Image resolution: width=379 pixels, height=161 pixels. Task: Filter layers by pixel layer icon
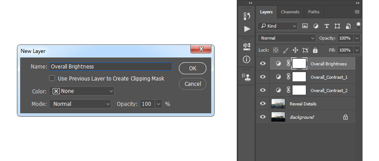click(305, 26)
